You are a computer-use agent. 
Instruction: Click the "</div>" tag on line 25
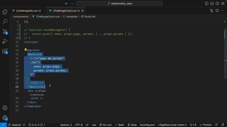point(32,102)
